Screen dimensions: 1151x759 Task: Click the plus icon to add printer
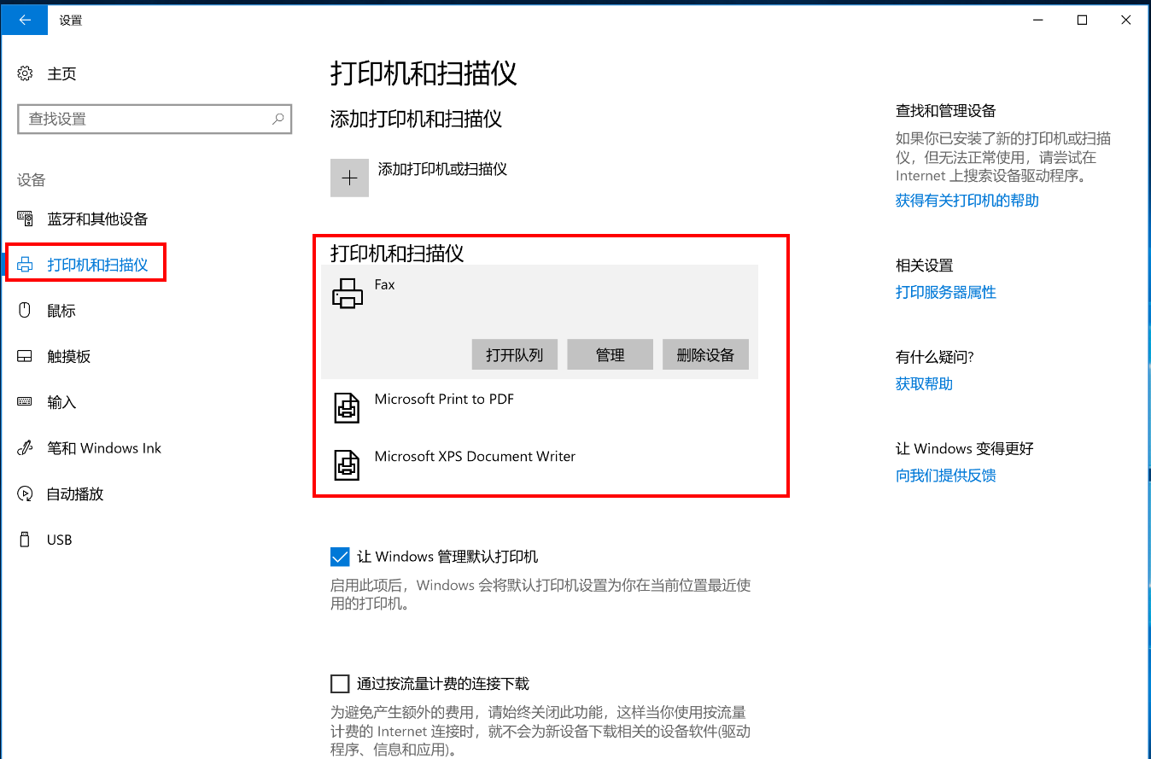point(349,178)
